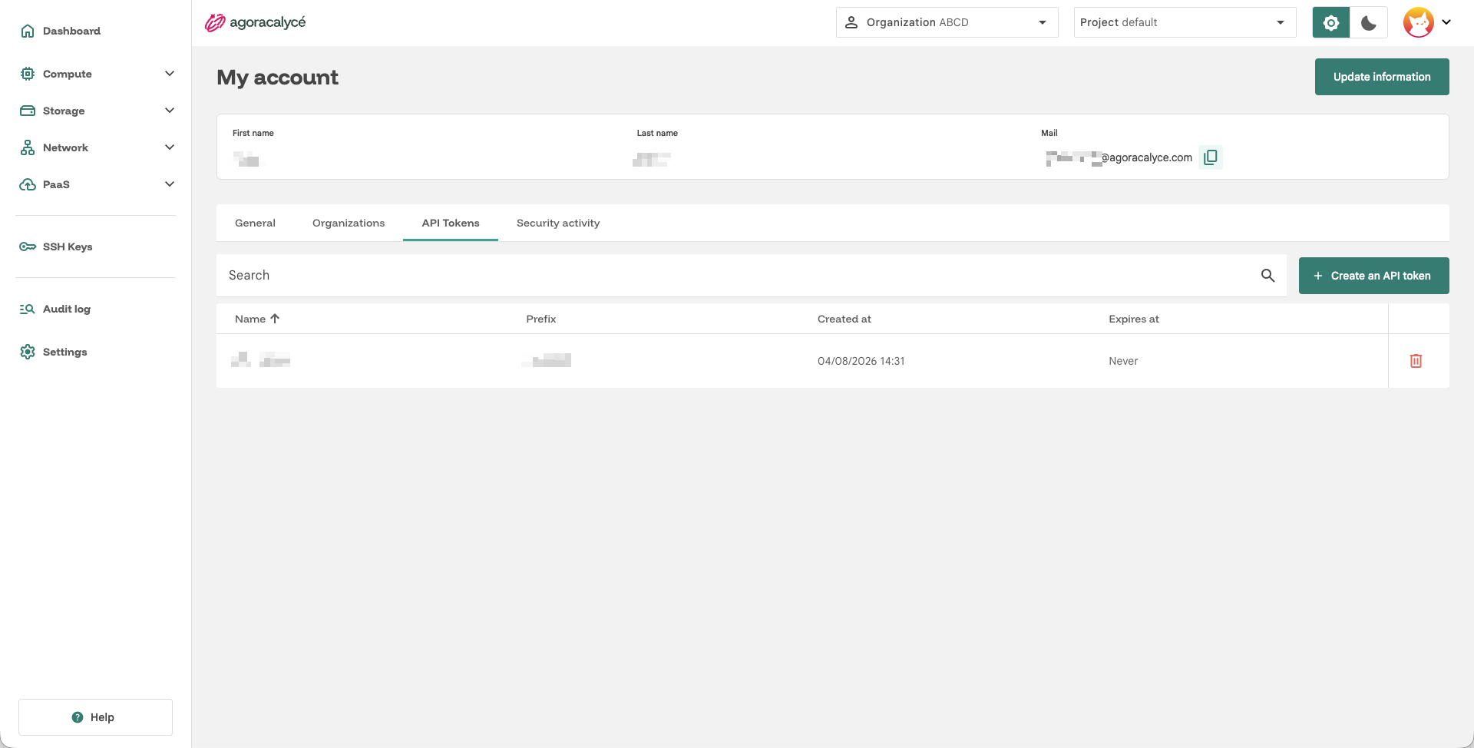Click the 04/08/2026 14:31 date cell
Screen dimensions: 1474x748
(861, 361)
